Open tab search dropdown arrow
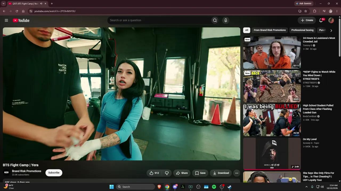Viewport: 341px width, 191px height. click(x=3, y=4)
